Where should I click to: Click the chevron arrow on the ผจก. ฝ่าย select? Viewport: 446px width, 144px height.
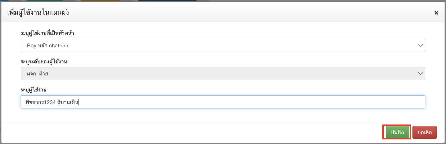[420, 73]
